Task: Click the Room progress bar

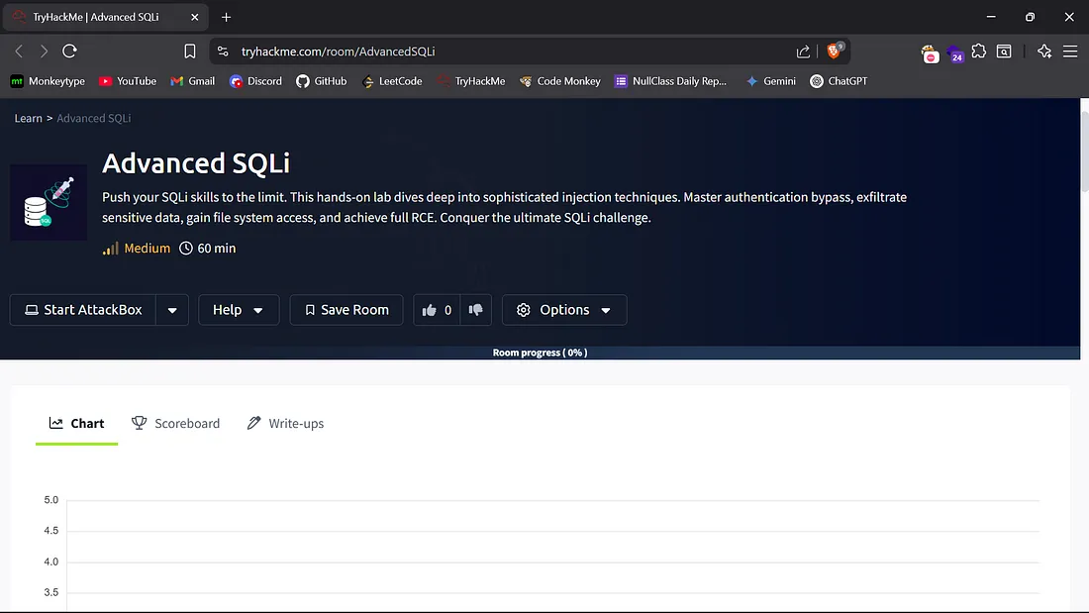Action: pos(541,352)
